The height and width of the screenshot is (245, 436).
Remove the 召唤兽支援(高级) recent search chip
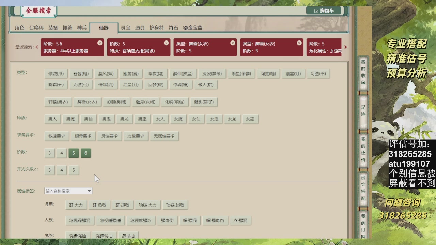tap(166, 43)
